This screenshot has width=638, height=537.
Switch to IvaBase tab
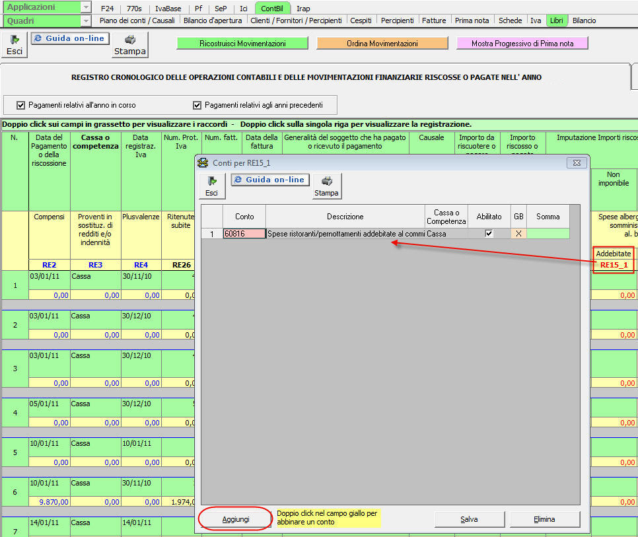[x=168, y=9]
